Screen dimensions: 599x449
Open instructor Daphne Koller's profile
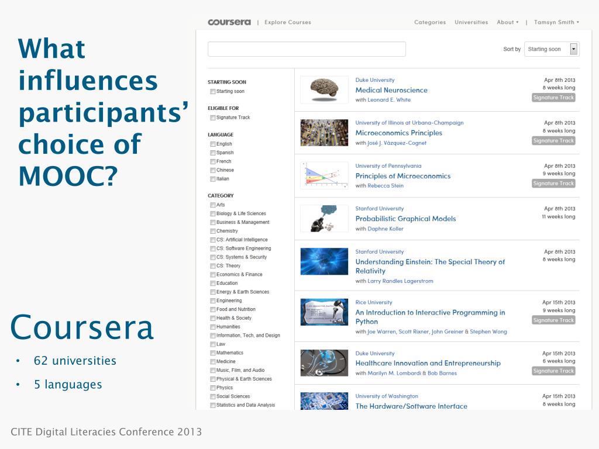pos(385,229)
